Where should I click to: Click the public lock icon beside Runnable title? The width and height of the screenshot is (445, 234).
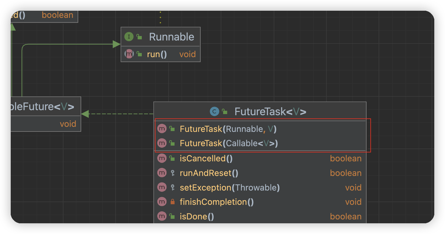139,37
